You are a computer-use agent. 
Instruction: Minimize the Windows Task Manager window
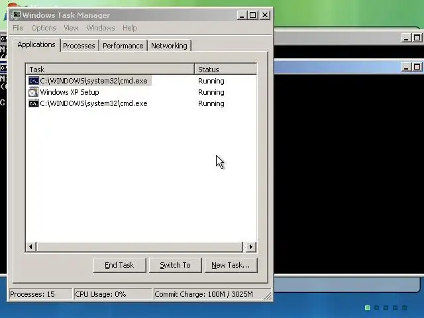pos(242,15)
